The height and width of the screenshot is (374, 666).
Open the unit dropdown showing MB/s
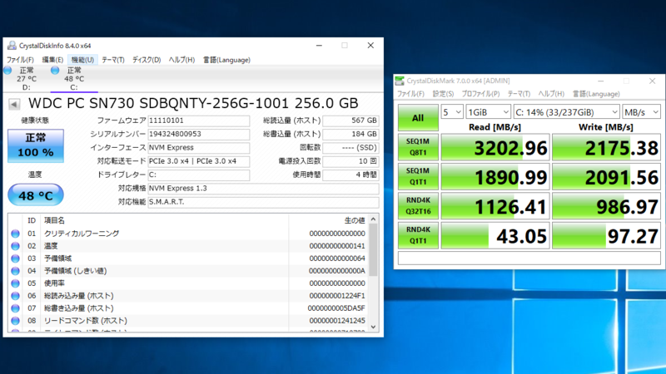[x=641, y=112]
